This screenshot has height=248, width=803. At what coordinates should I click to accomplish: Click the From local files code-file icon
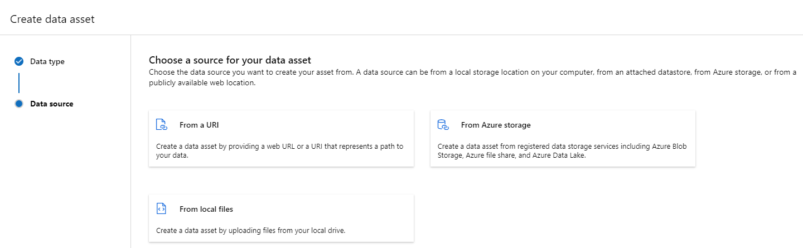[162, 209]
